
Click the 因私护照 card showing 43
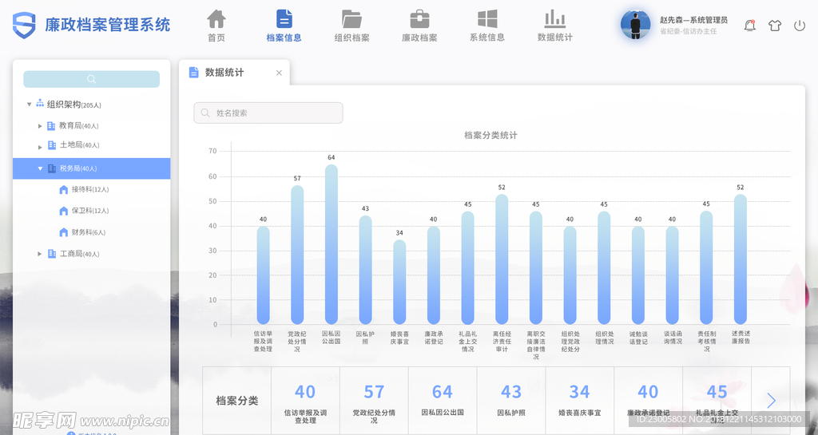pyautogui.click(x=511, y=400)
